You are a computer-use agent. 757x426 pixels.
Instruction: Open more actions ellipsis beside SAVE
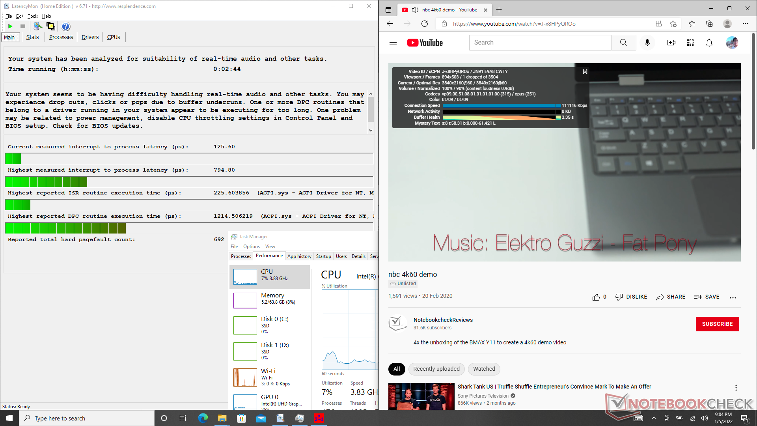733,297
